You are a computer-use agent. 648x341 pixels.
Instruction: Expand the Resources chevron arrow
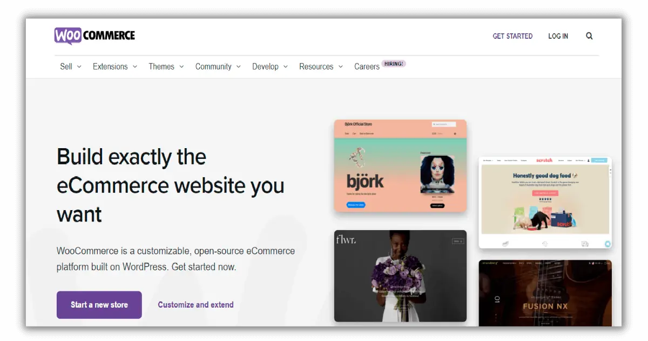tap(341, 67)
